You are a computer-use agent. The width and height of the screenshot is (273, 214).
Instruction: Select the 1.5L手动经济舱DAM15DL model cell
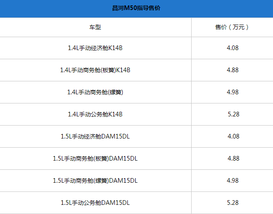point(95,136)
